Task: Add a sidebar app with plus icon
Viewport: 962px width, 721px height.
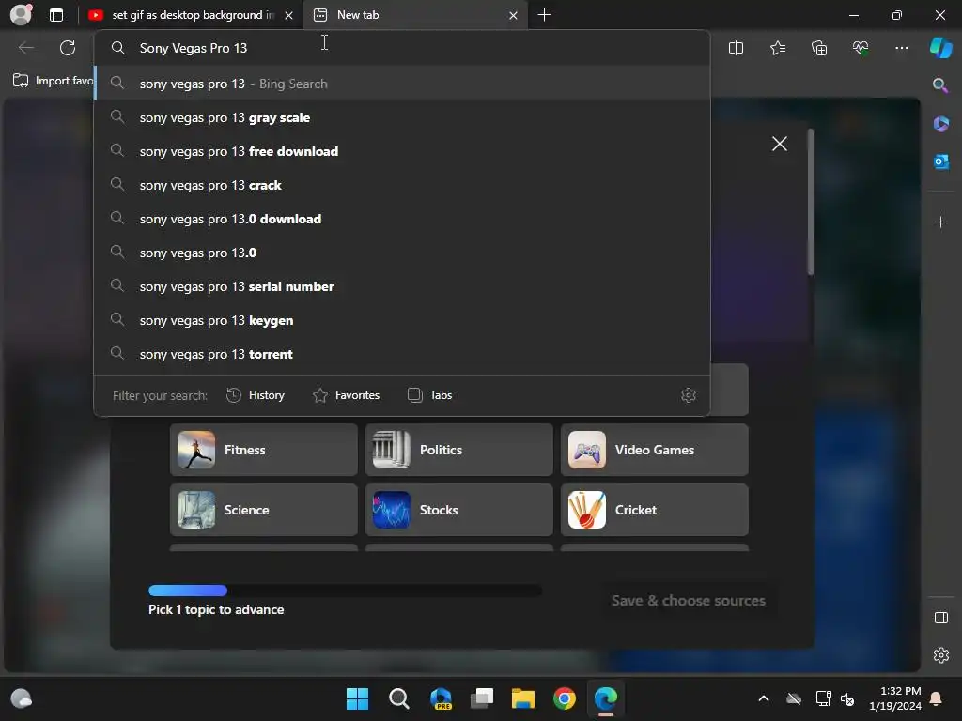Action: [940, 222]
